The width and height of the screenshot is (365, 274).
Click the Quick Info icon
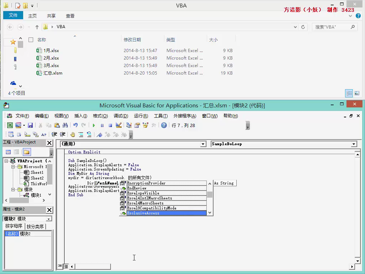pyautogui.click(x=27, y=135)
